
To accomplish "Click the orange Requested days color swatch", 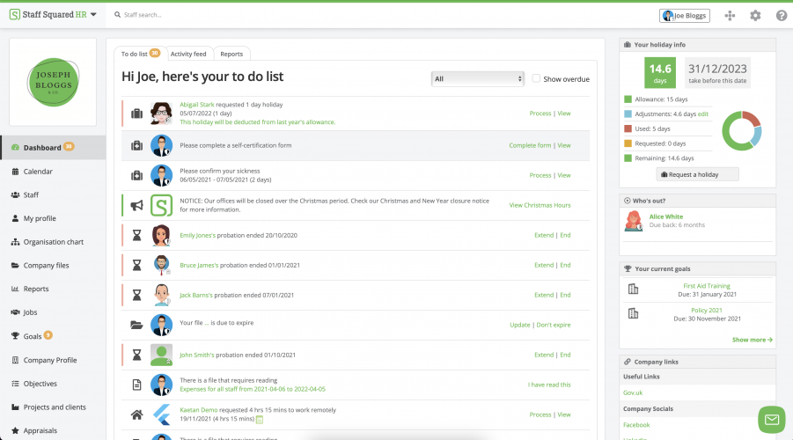I will 628,143.
